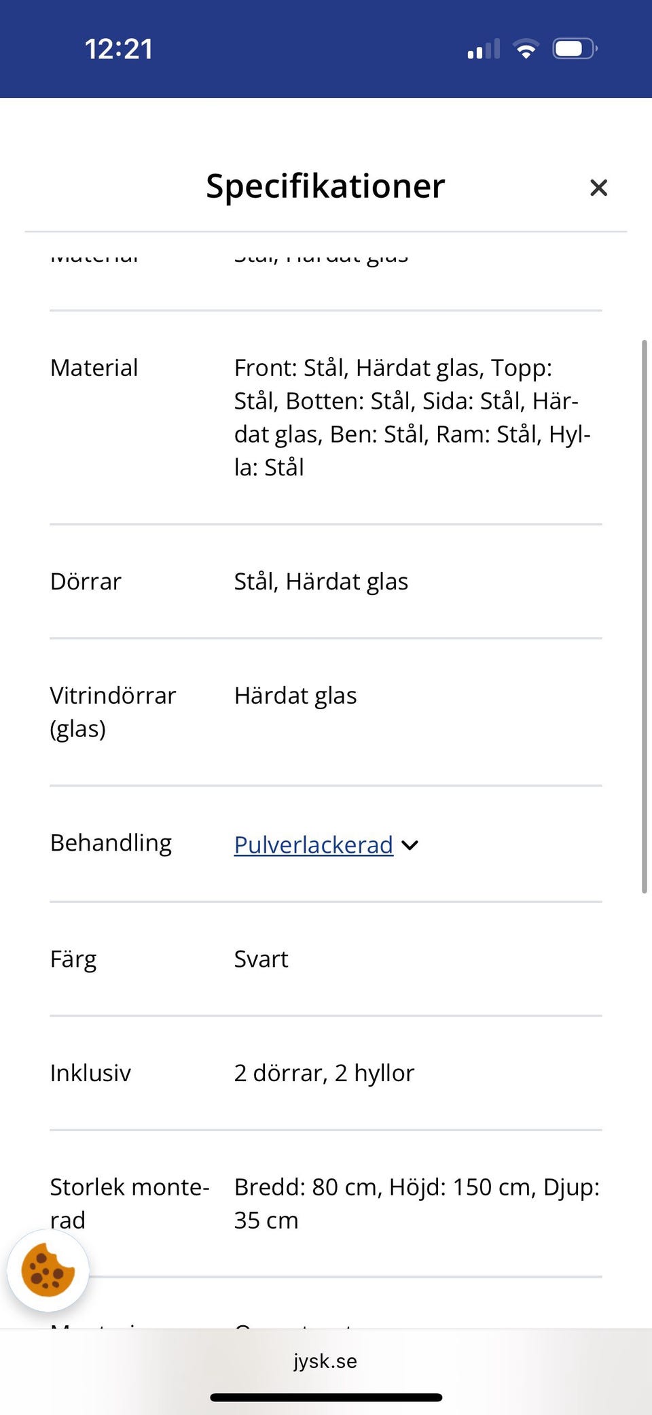Select the Inklusiv row label
Screen dimensions: 652x1415
(x=90, y=1073)
